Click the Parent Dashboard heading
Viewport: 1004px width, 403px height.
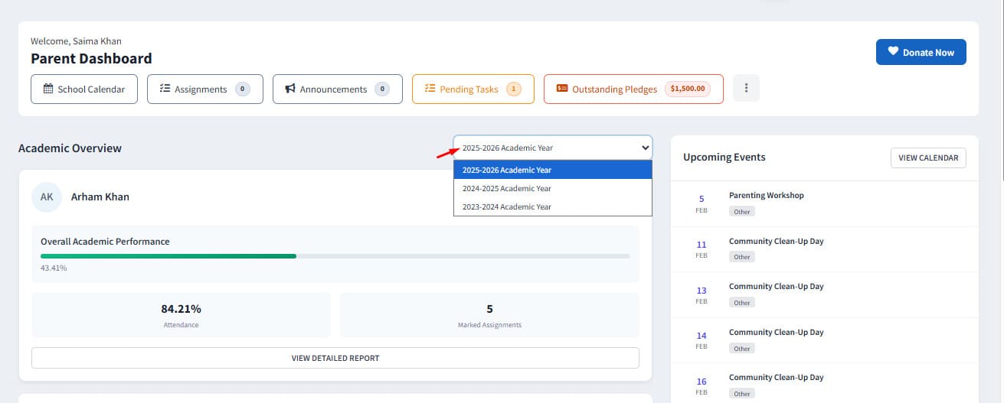[x=91, y=58]
